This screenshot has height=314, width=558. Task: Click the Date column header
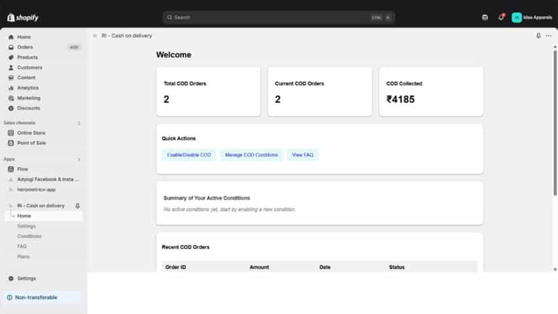pos(325,267)
